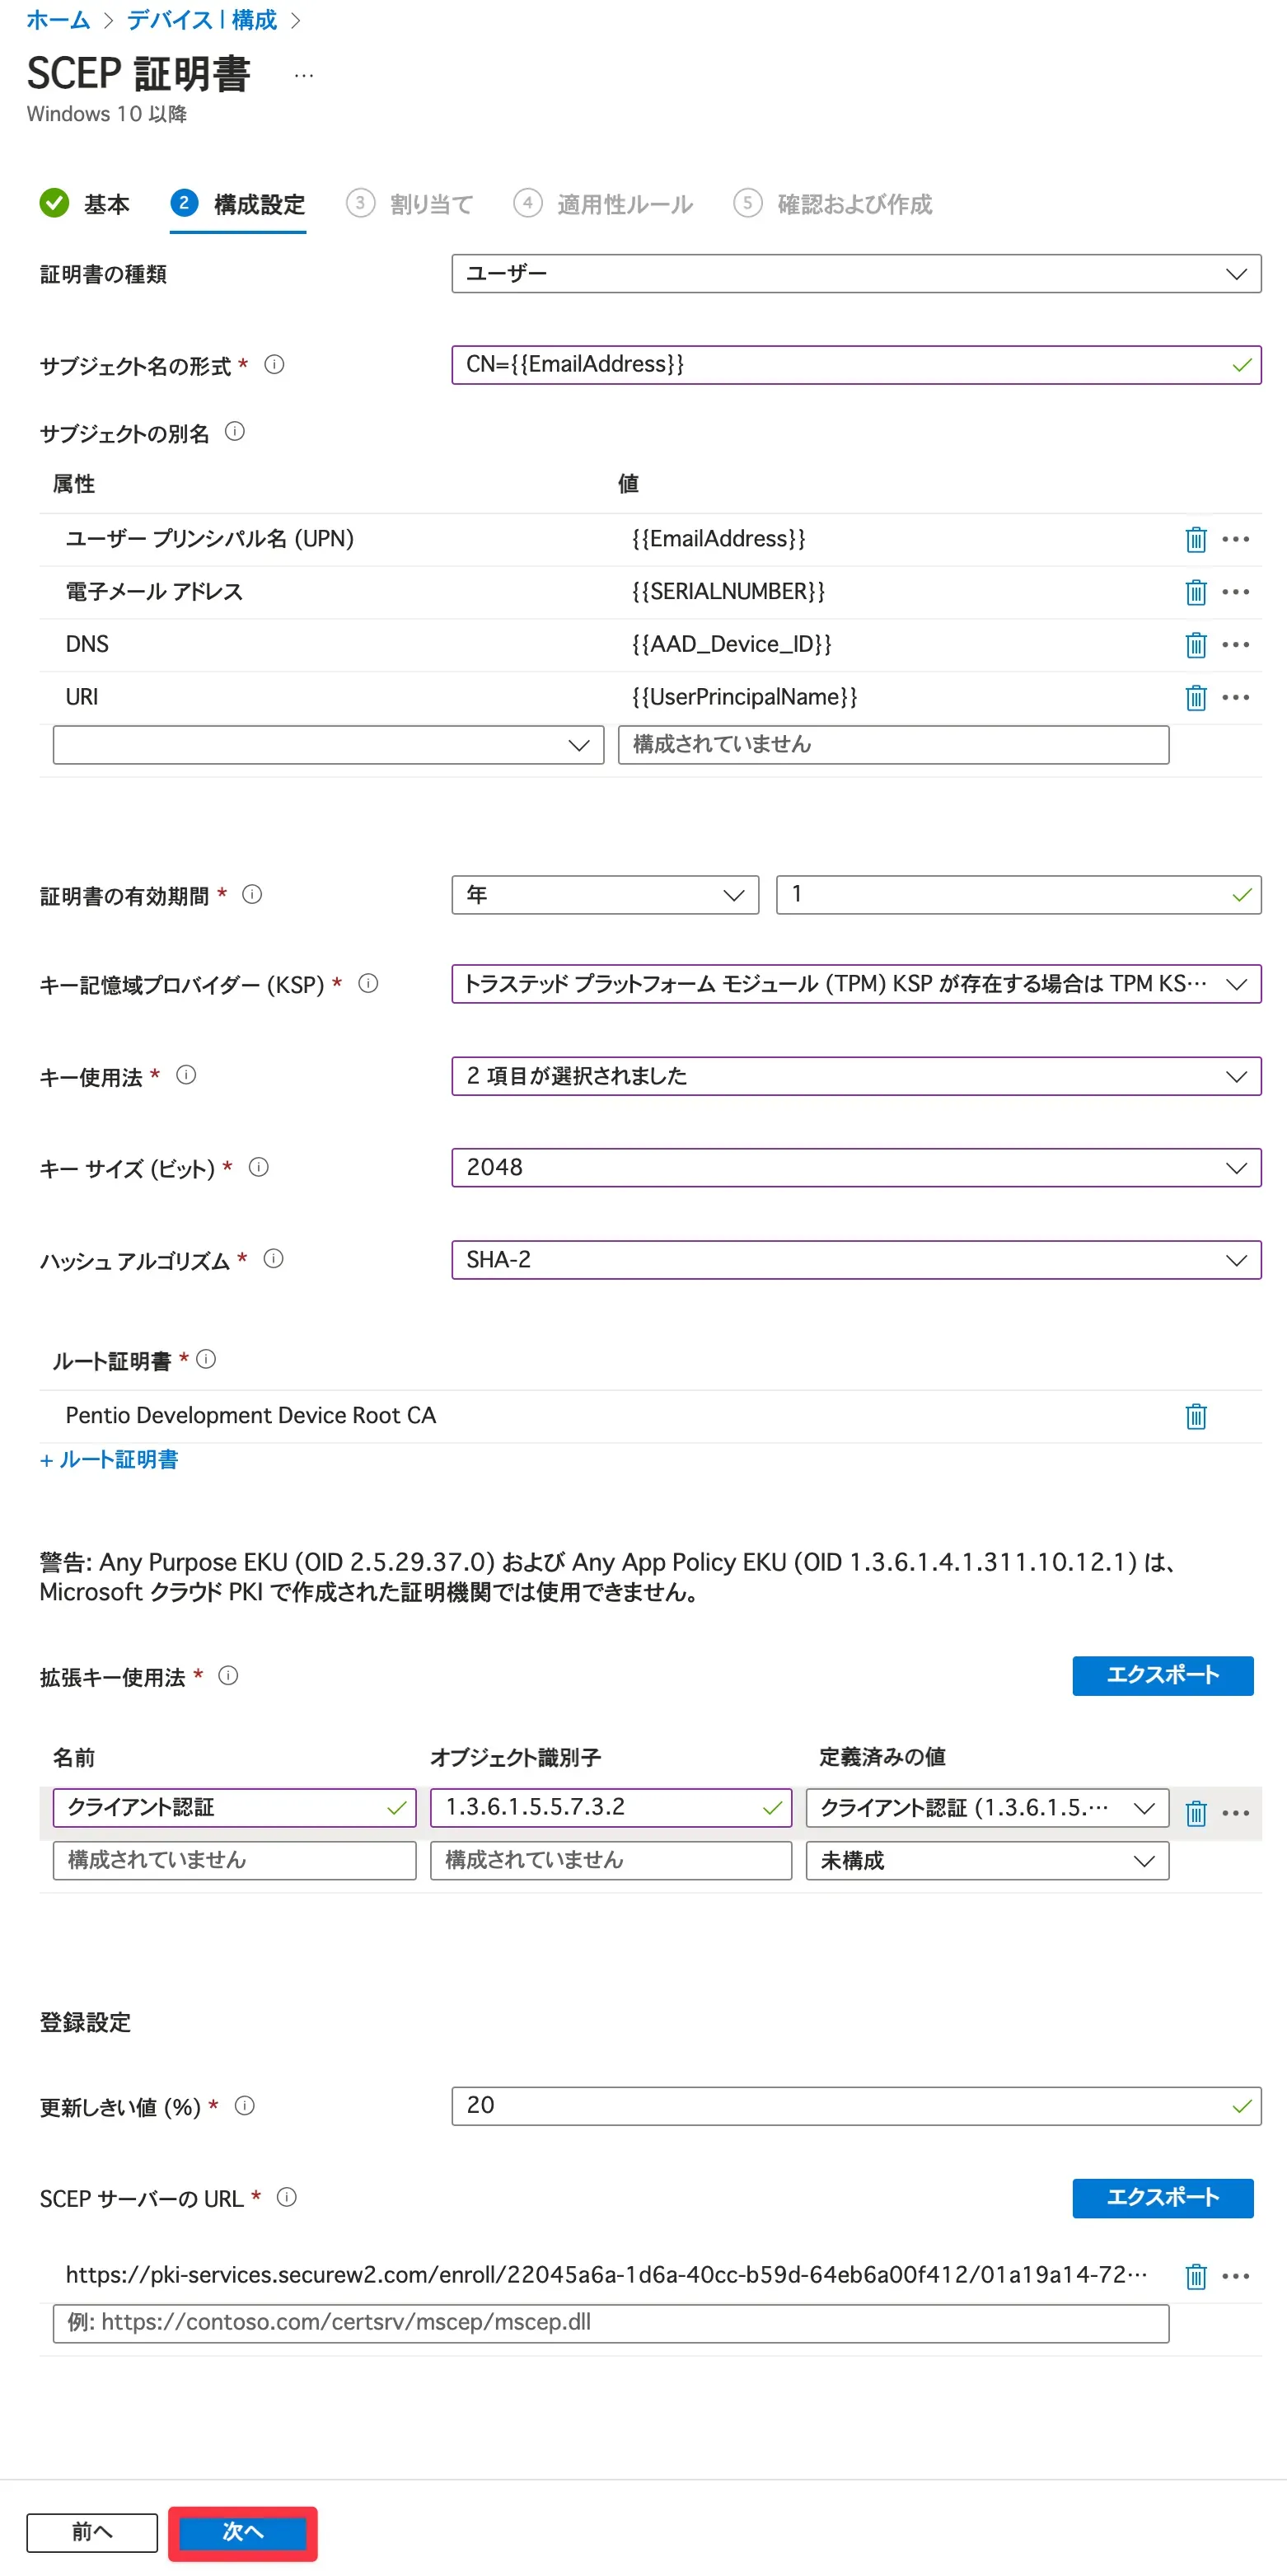Delete the SCEP server URL entry
1287x2576 pixels.
1195,2276
